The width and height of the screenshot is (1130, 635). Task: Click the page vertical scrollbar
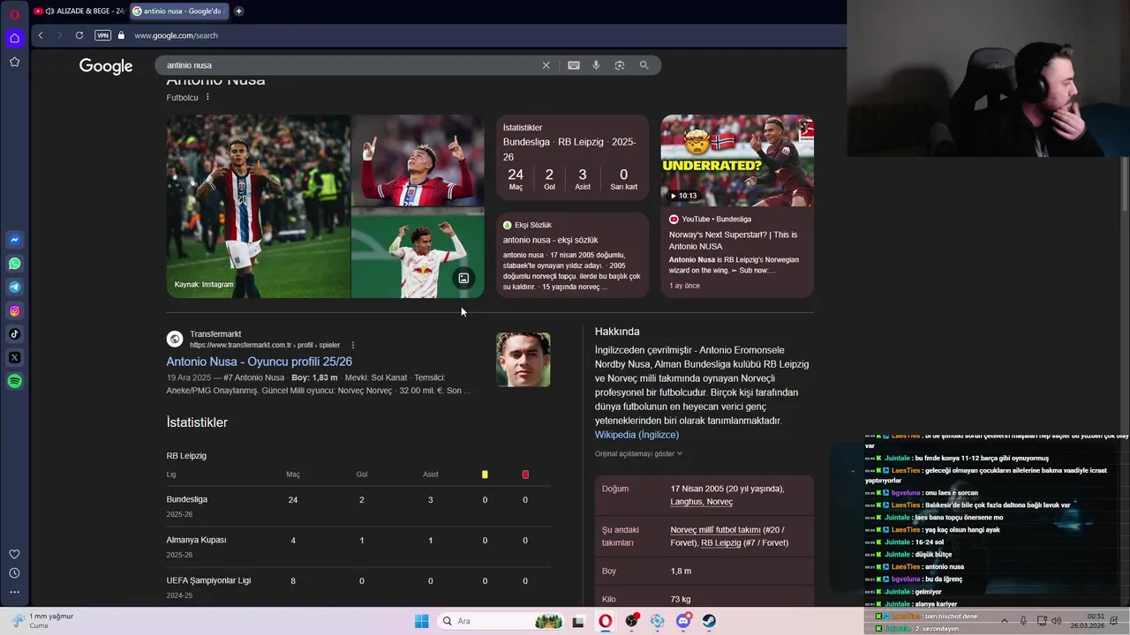pyautogui.click(x=1124, y=183)
